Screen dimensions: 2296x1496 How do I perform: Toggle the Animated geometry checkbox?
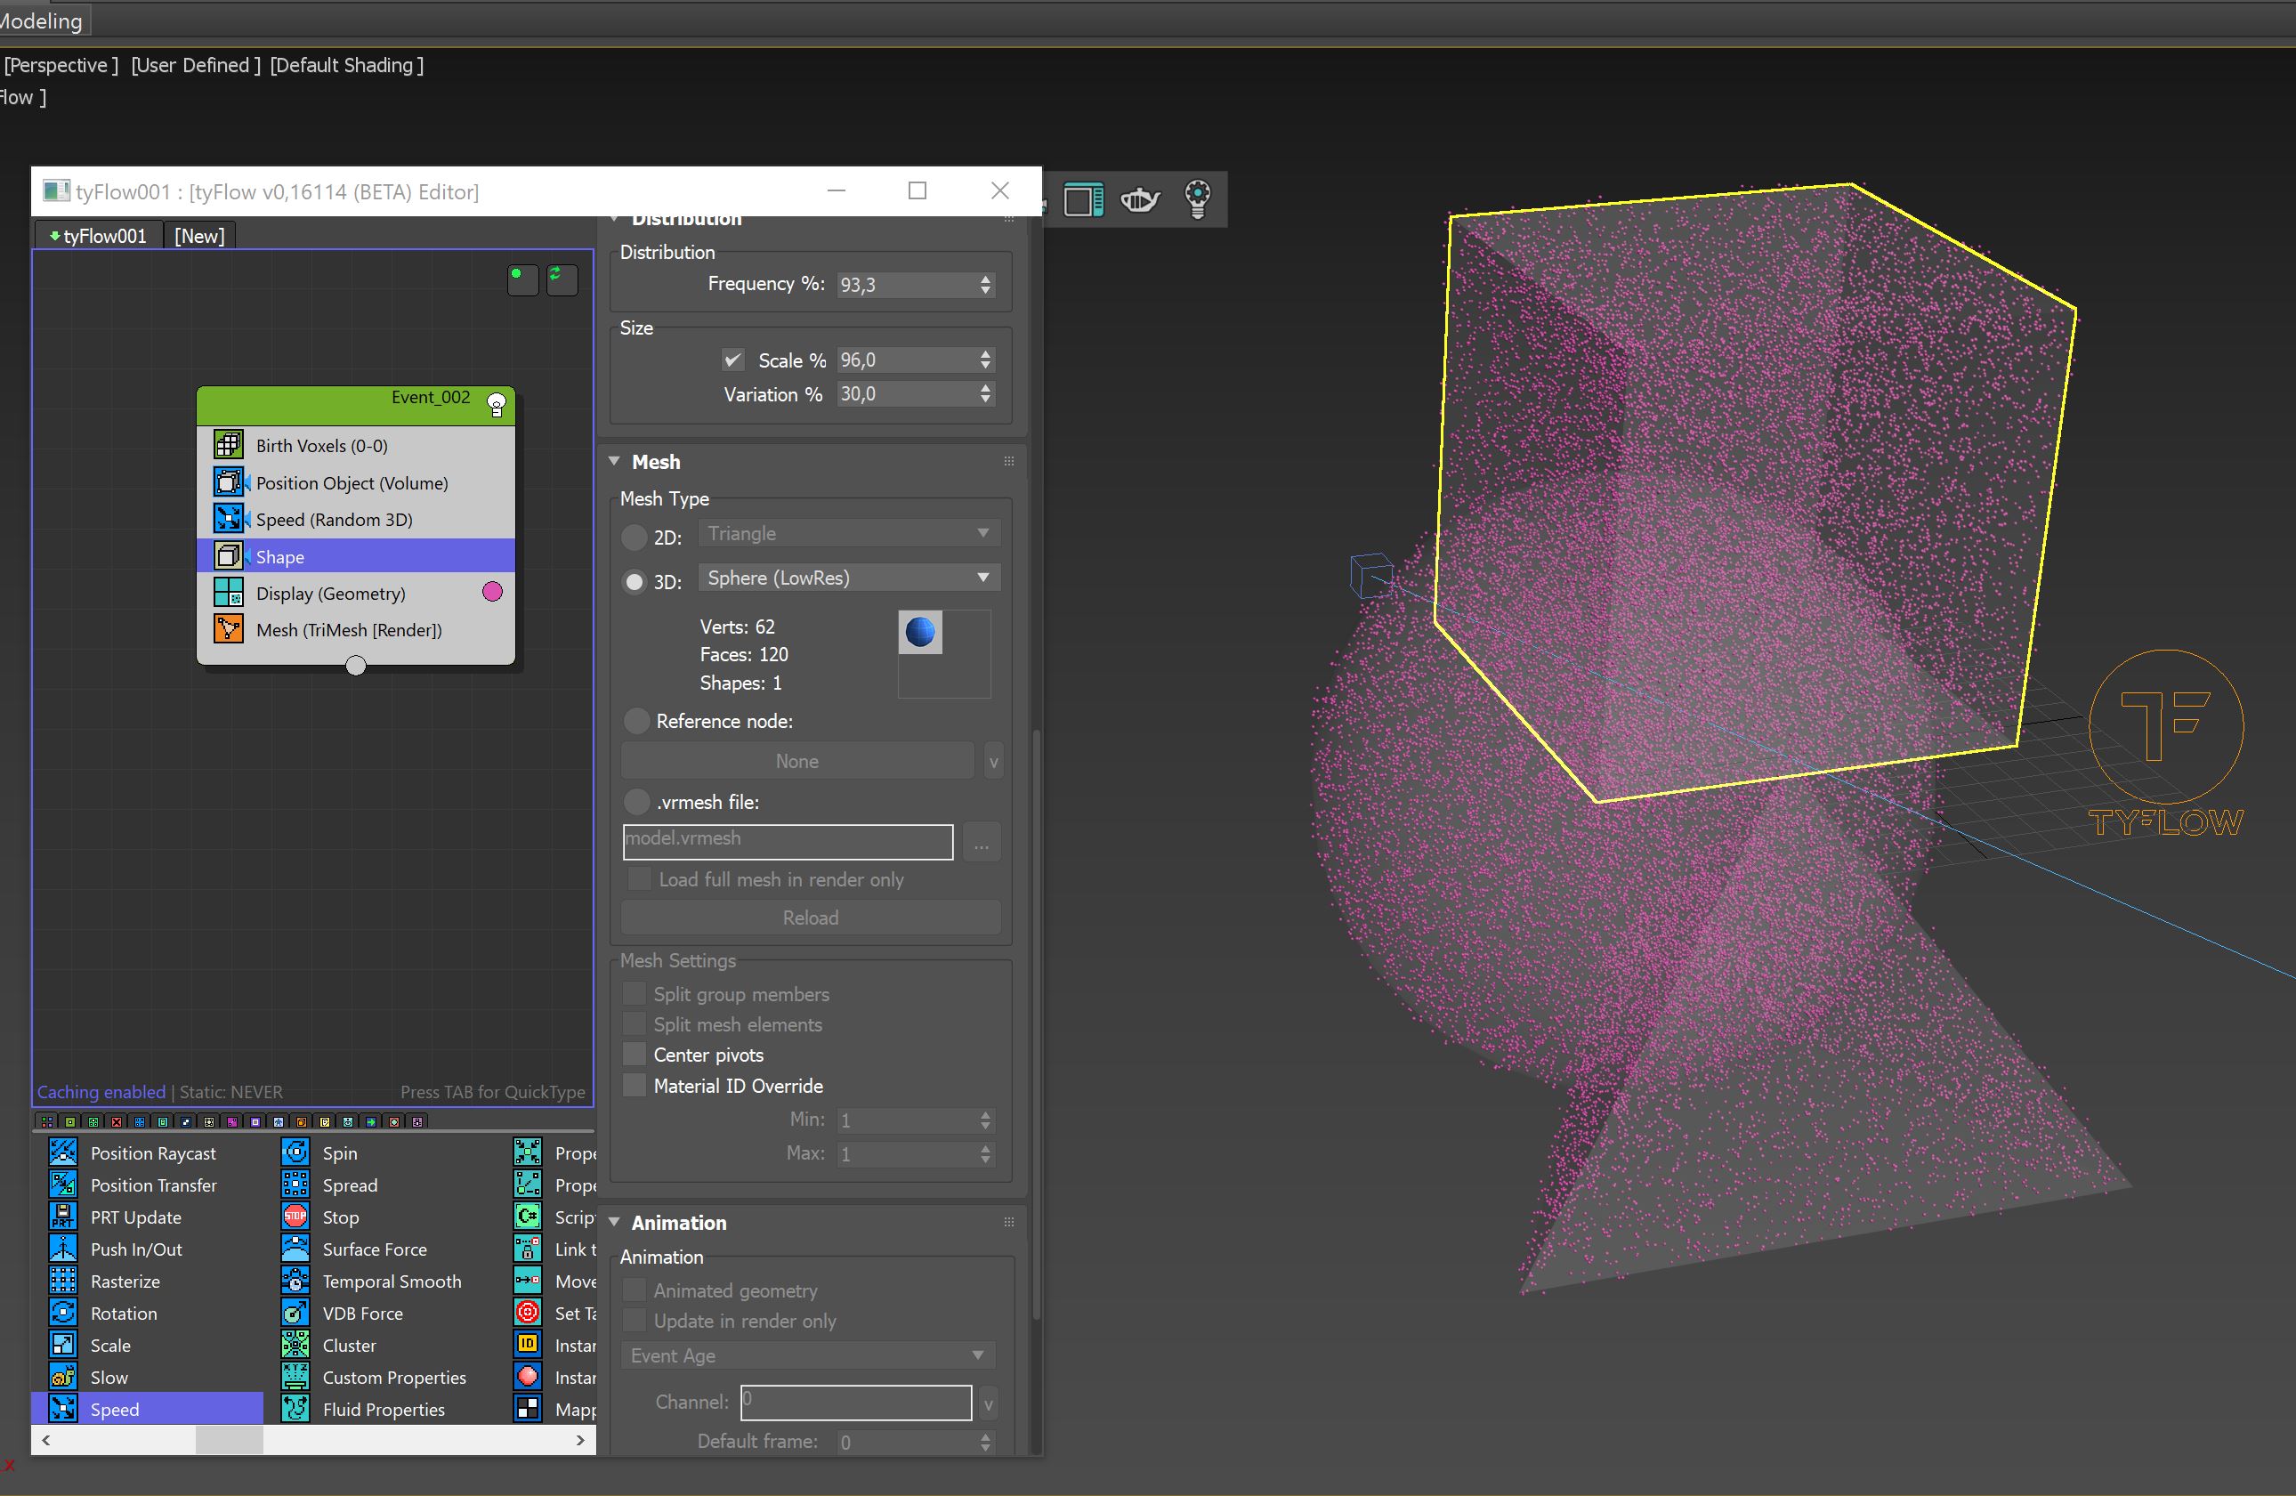[634, 1290]
